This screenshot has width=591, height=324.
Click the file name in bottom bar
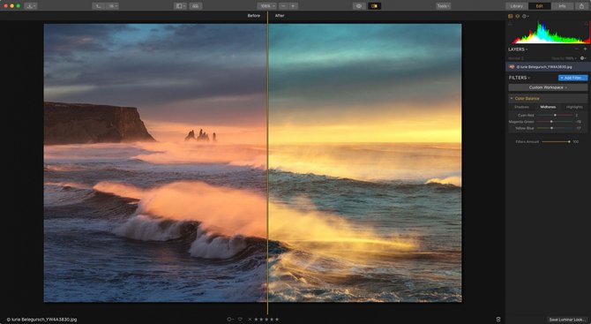(41, 320)
